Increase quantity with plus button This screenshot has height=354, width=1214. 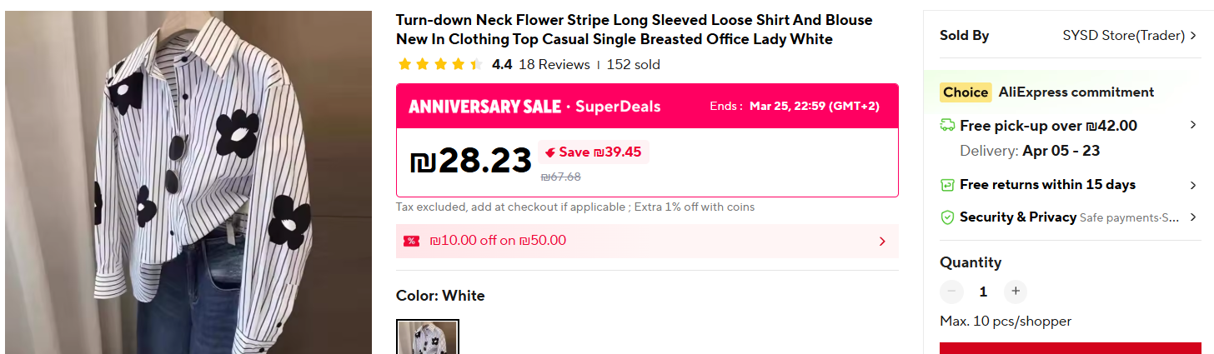[x=1015, y=292]
